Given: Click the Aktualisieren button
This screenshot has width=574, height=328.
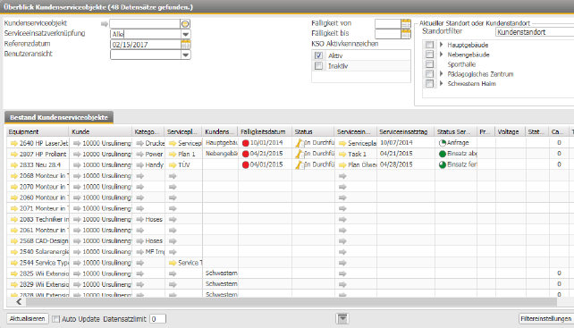Looking at the screenshot, I should click(x=28, y=318).
